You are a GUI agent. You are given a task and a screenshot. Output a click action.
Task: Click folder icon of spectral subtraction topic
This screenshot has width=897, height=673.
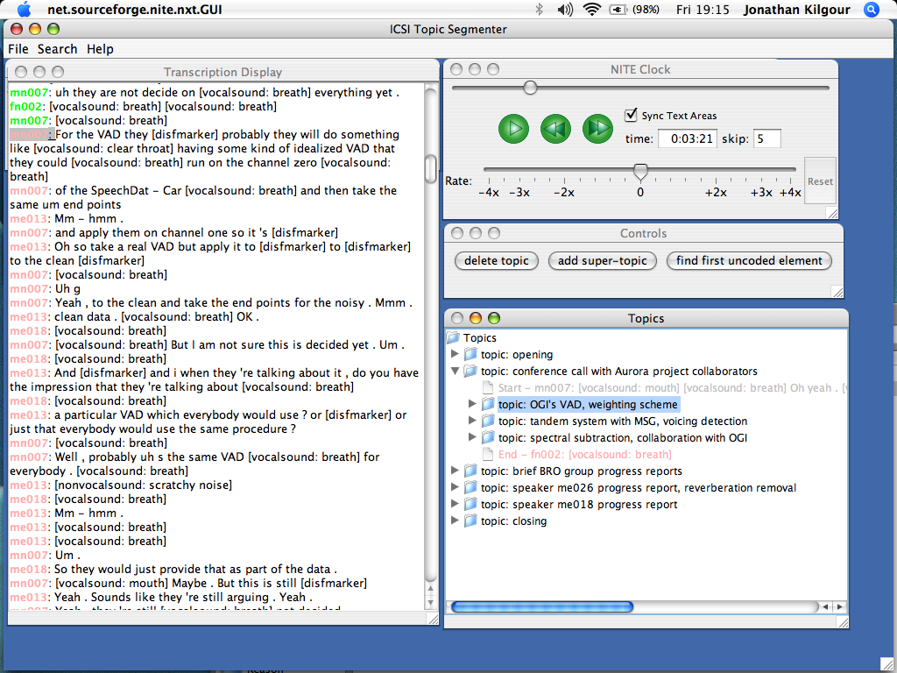[488, 437]
